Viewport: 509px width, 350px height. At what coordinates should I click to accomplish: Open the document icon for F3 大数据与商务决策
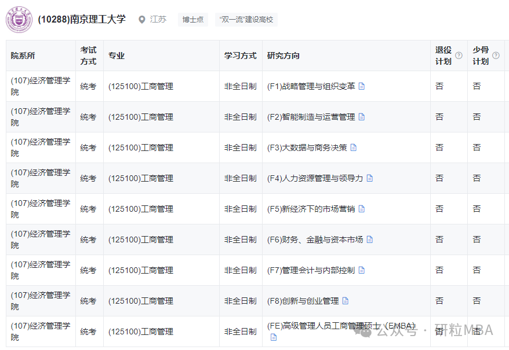click(x=354, y=148)
